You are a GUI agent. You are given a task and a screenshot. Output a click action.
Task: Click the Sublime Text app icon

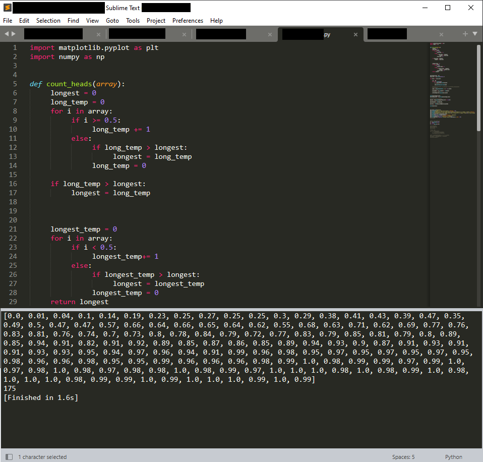8,8
